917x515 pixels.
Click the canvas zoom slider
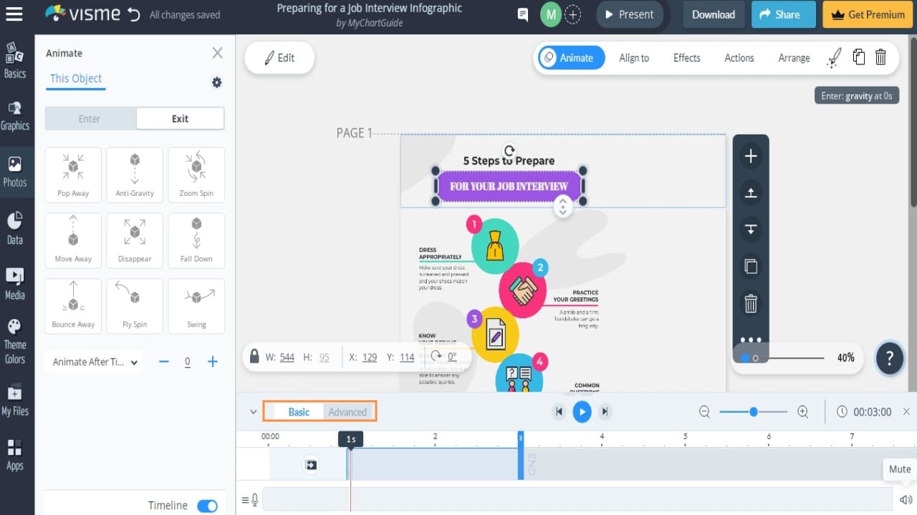click(x=782, y=358)
